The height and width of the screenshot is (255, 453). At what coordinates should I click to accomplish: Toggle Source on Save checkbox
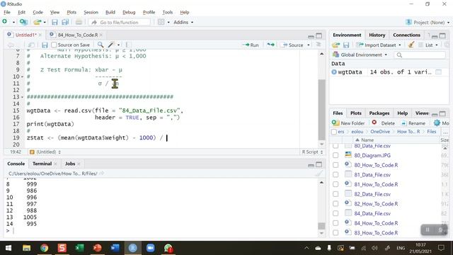pos(54,45)
